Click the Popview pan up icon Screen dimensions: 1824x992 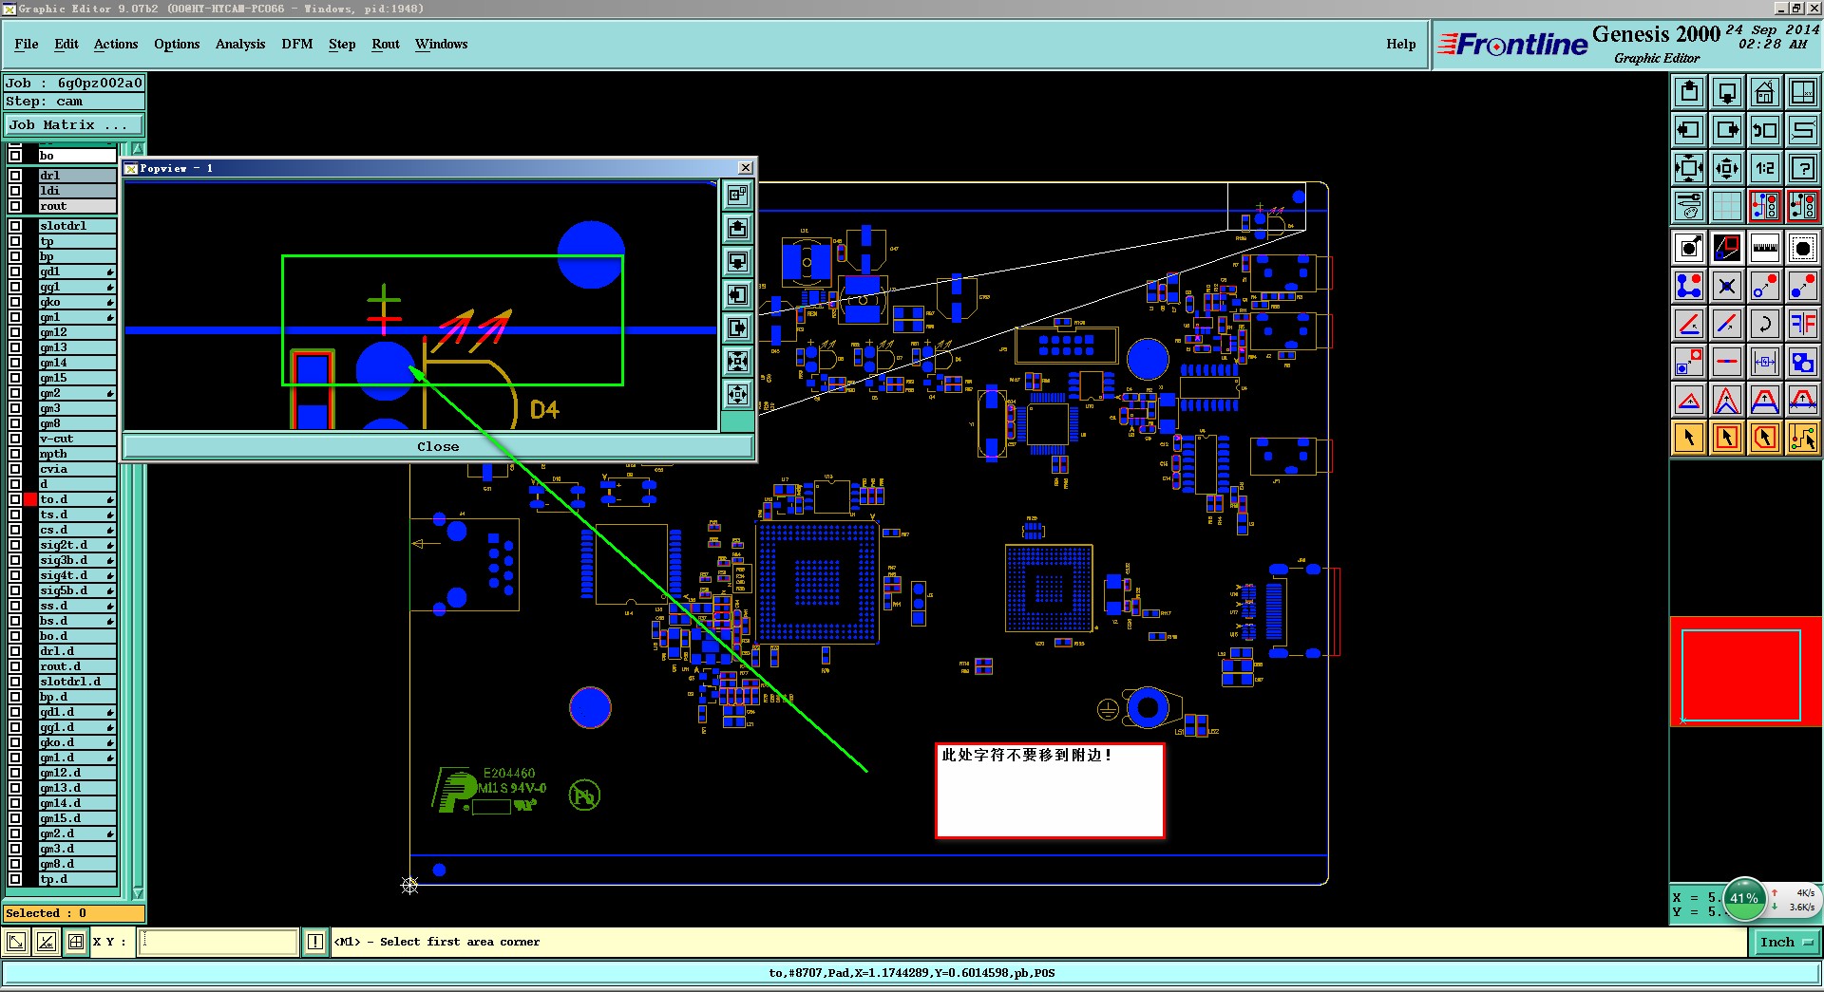pos(738,229)
